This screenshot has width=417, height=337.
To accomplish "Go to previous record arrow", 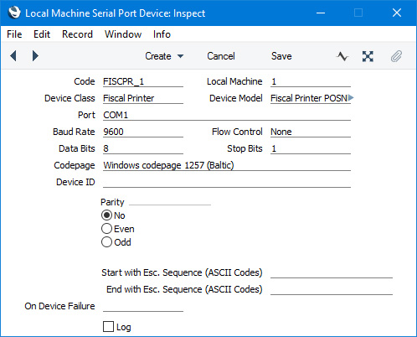I will 13,56.
